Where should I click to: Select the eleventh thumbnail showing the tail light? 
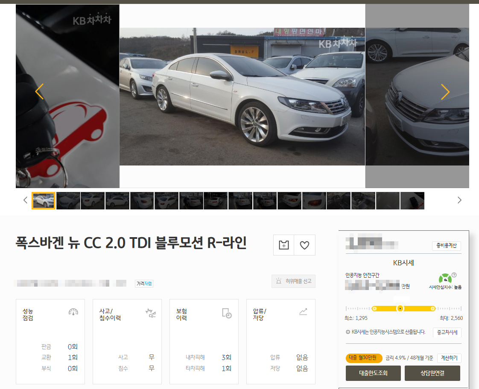[x=289, y=201]
